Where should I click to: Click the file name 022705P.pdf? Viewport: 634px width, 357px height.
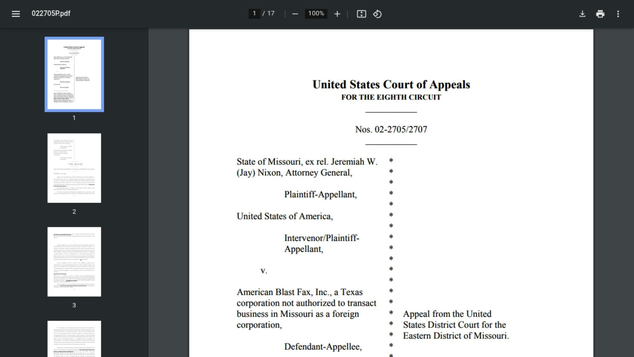point(51,14)
